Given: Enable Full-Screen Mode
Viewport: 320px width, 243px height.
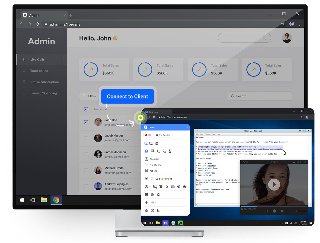Looking at the screenshot, I should click(x=161, y=179).
